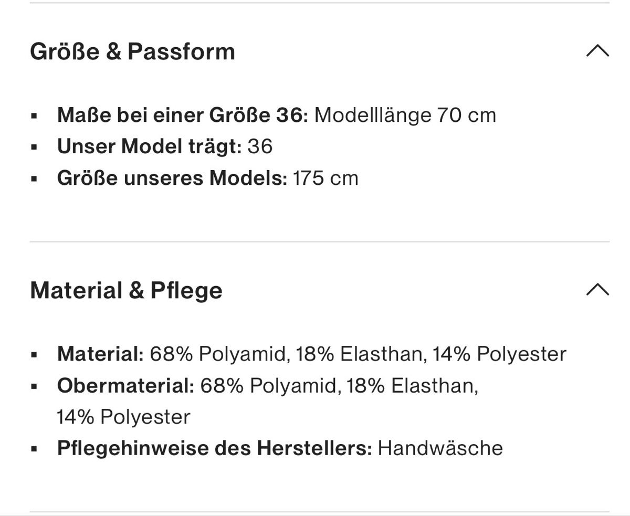The height and width of the screenshot is (516, 630).
Task: Click the '175 cm' model height value
Action: (x=325, y=178)
